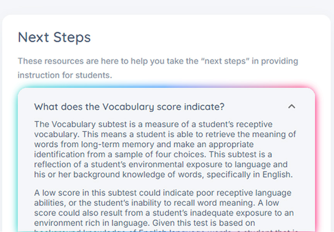Image resolution: width=334 pixels, height=232 pixels.
Task: Click the line starting 'vocabulary. This means a student'
Action: tap(165, 135)
